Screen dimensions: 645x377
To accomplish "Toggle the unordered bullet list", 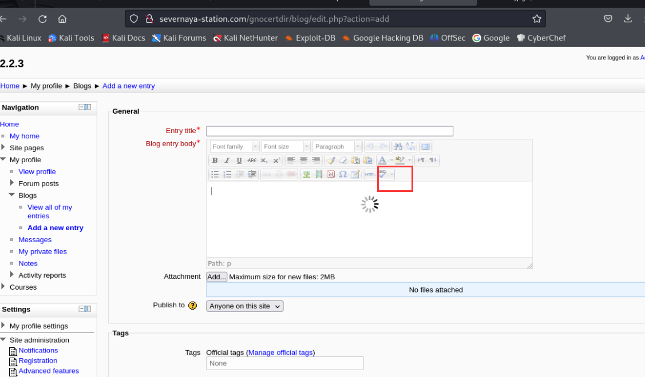I will 215,174.
